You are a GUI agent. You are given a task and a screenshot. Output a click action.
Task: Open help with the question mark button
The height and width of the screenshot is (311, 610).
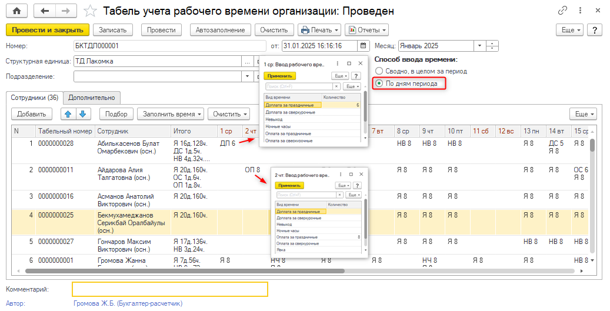click(x=594, y=29)
